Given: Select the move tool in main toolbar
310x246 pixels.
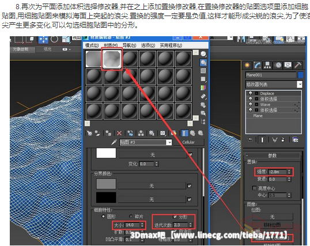Looking at the screenshot, I should (43, 40).
